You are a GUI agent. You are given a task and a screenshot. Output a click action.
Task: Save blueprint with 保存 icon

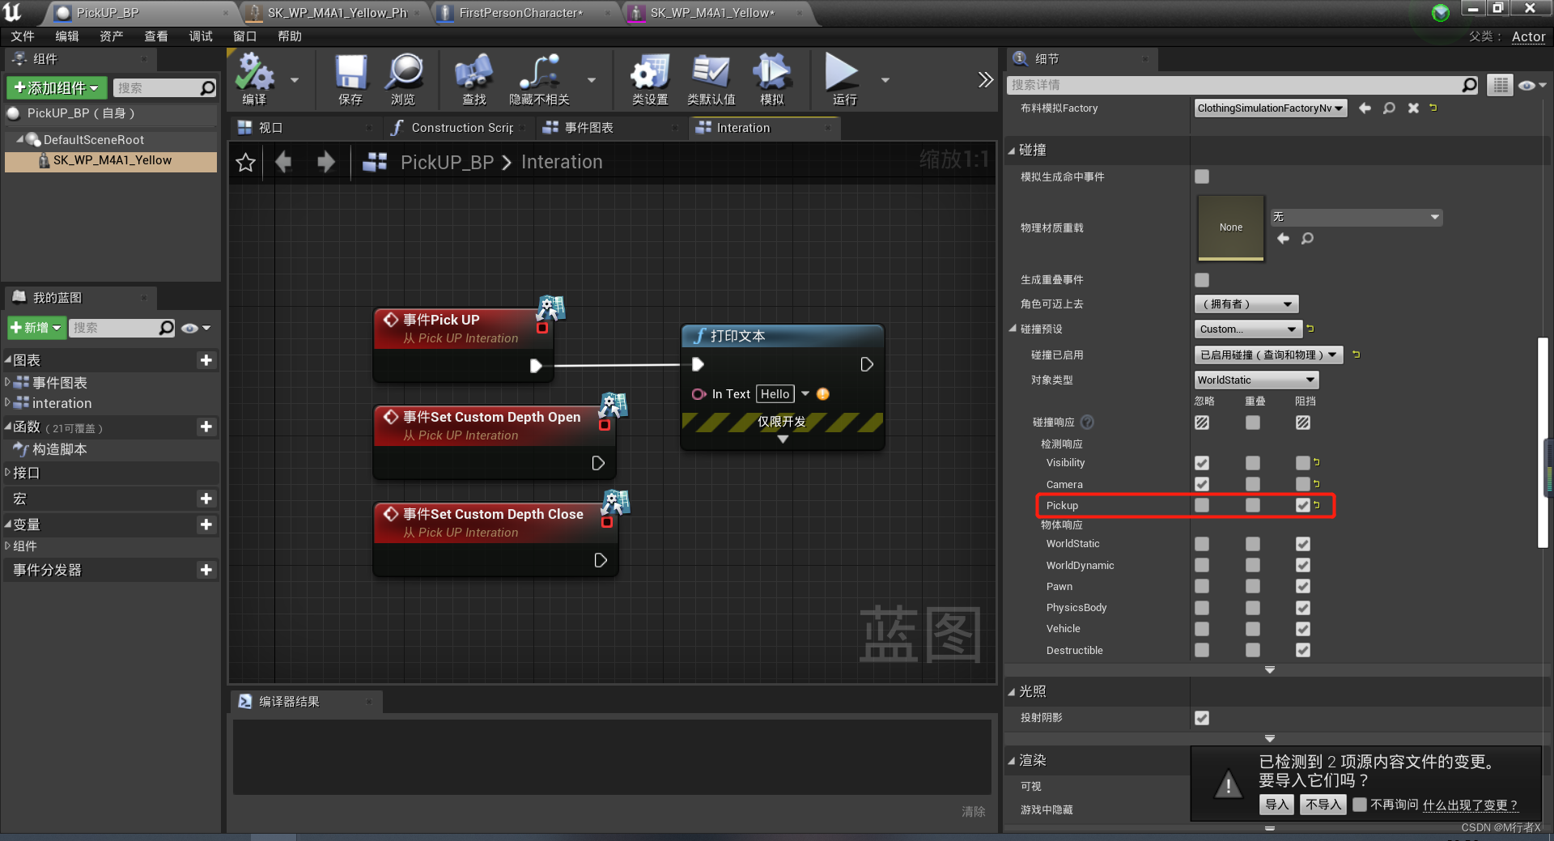tap(350, 79)
